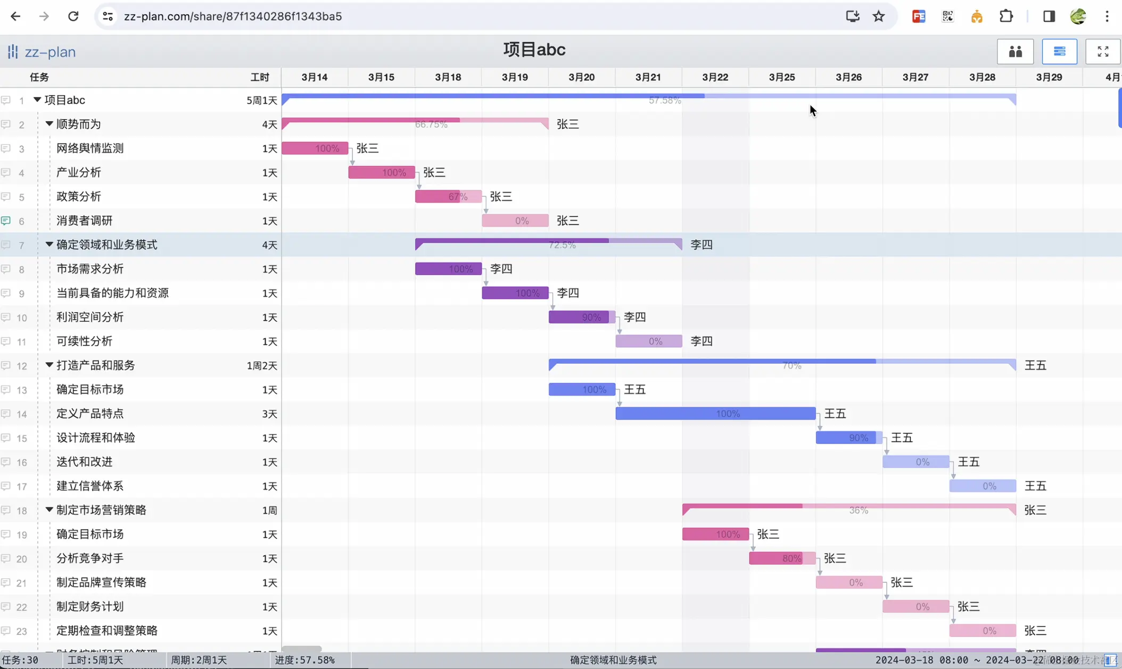Select the 利润空间分析 task row
This screenshot has width=1122, height=669.
tap(90, 317)
